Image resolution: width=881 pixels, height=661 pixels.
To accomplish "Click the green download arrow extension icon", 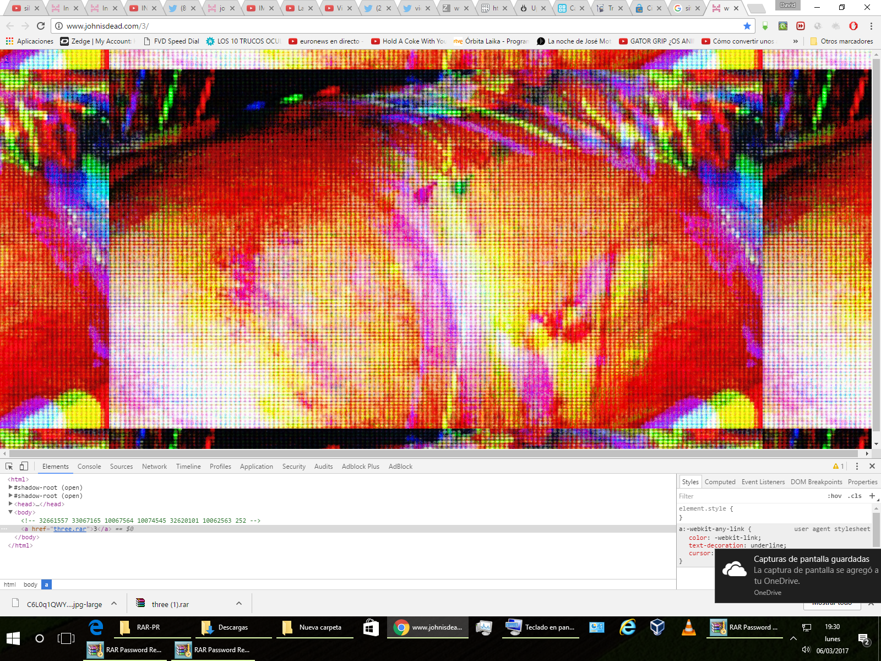I will coord(765,26).
